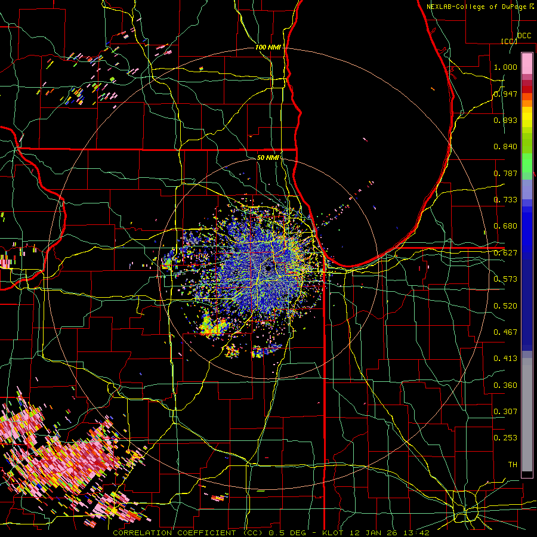Select the 0.413 legend value

pyautogui.click(x=505, y=359)
